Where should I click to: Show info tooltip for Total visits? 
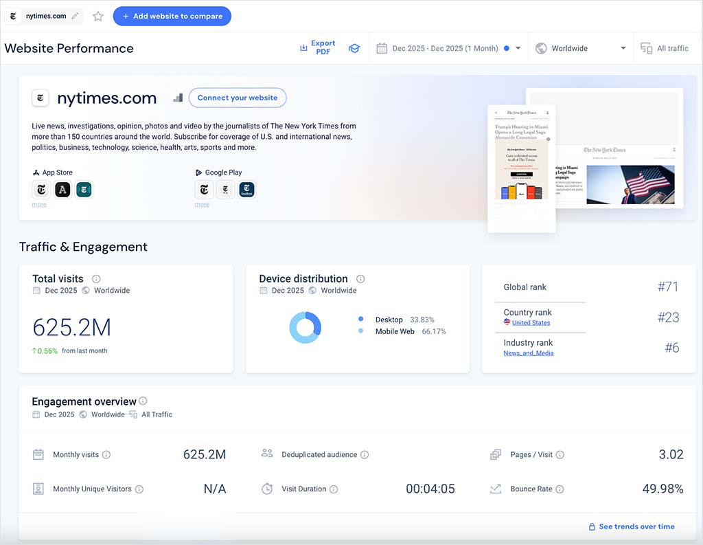click(x=96, y=279)
